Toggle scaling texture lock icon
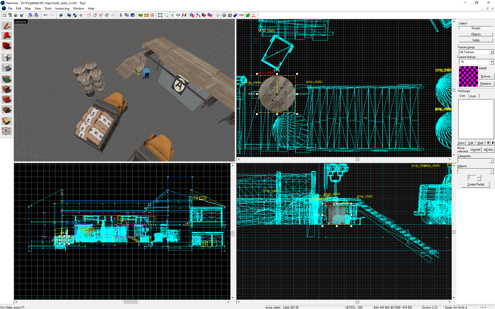Screen dimensions: 495x309 178,15
